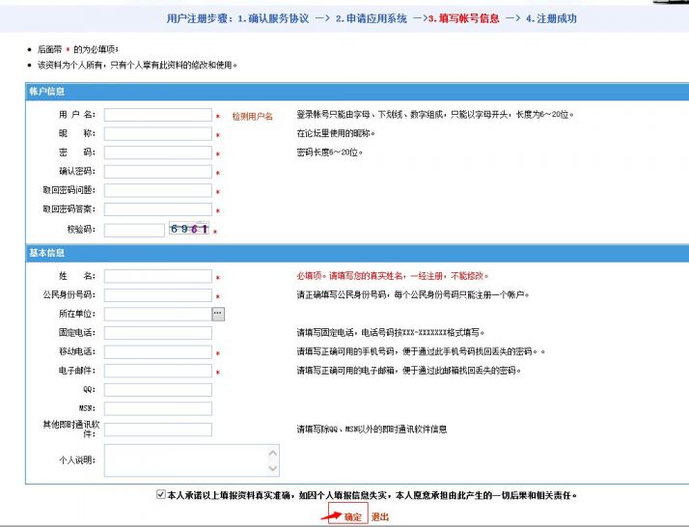
Task: Select the 取回密码问题 field
Action: point(157,190)
